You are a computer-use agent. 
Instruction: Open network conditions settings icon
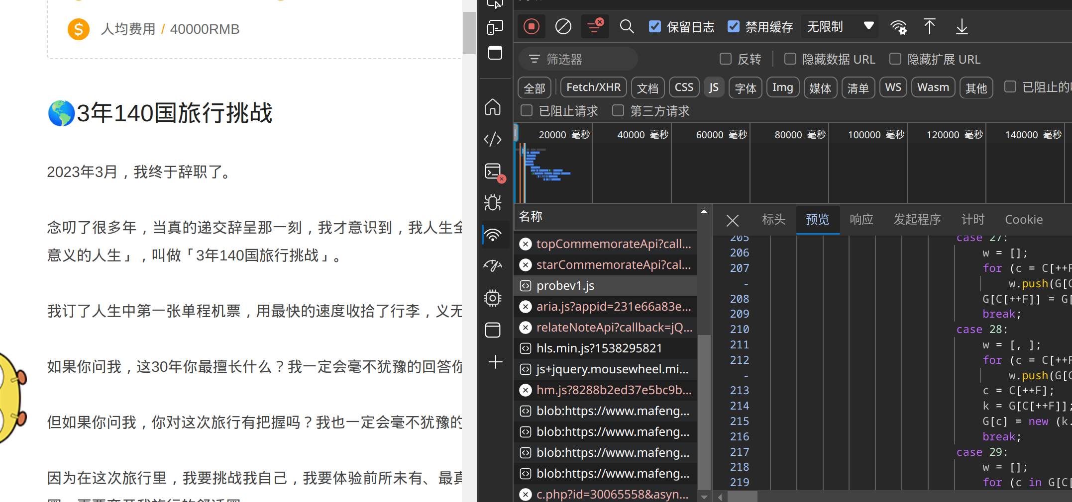point(898,27)
